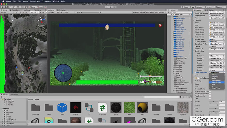Click object picker next to Blood field
The height and width of the screenshot is (128, 227).
point(224,39)
